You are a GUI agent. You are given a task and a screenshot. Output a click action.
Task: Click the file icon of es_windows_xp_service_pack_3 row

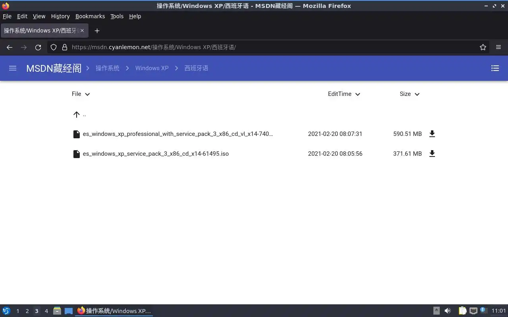(x=77, y=154)
